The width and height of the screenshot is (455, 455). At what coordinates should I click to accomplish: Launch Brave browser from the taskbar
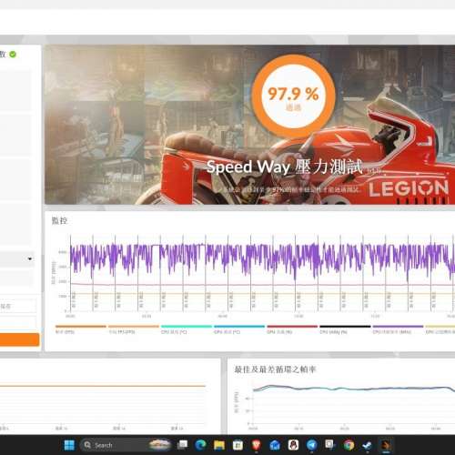tap(257, 445)
